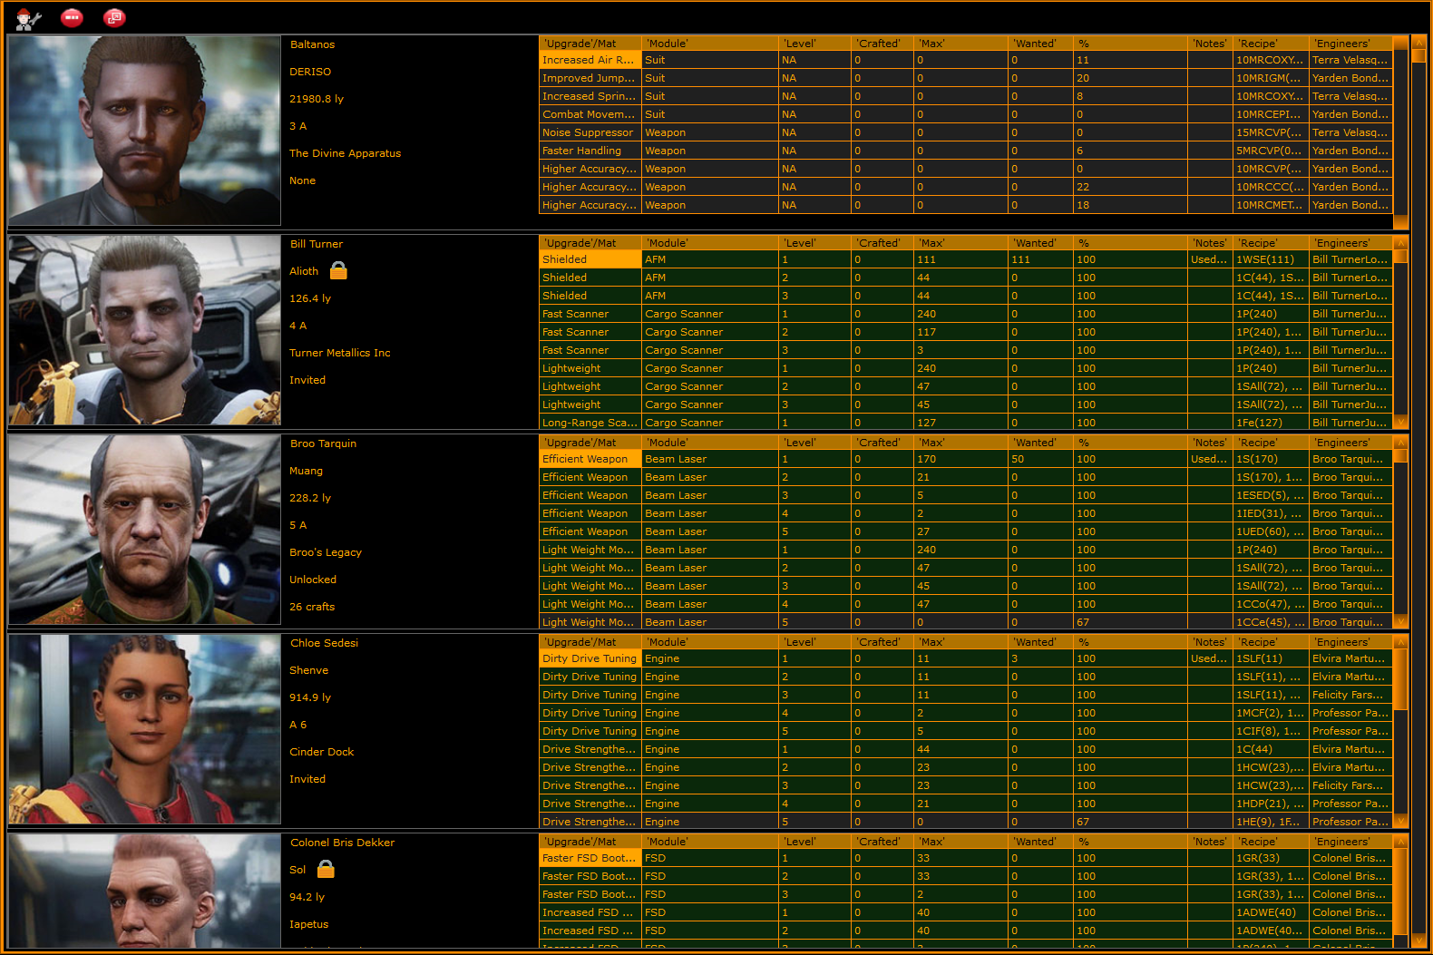Click the 'DERISO' system name
Screen dimensions: 1433x955
click(310, 72)
